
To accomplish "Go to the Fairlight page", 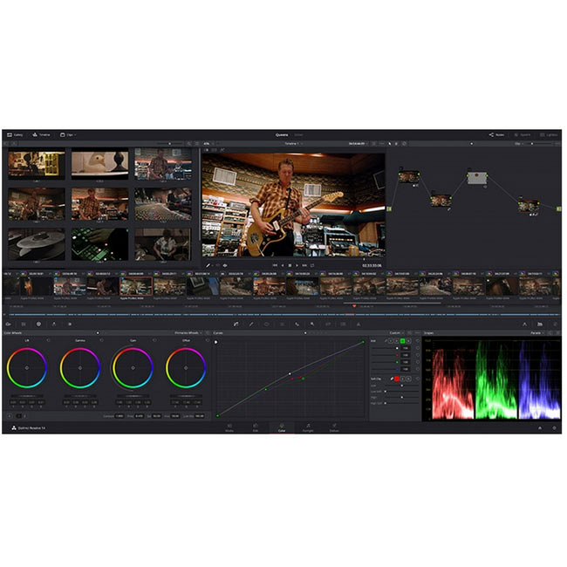I will 308,428.
